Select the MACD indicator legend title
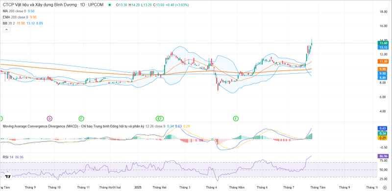The image size is (392, 191). point(74,126)
